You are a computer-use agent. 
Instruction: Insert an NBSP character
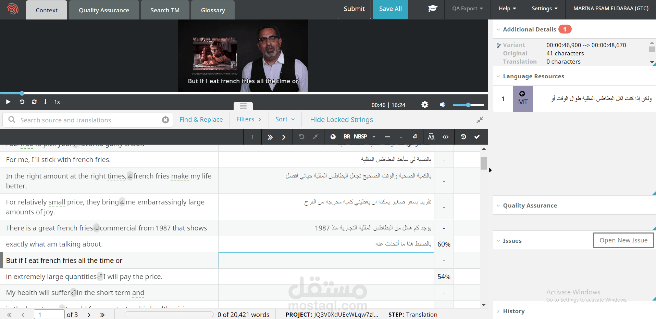[360, 136]
